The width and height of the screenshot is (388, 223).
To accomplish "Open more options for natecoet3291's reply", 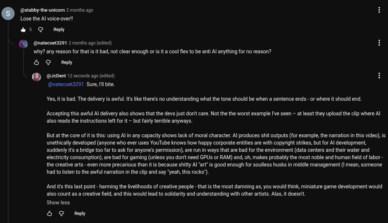I will point(379,43).
